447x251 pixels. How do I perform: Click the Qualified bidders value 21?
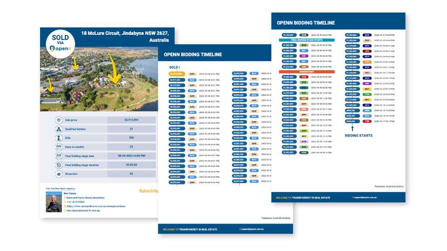[131, 129]
